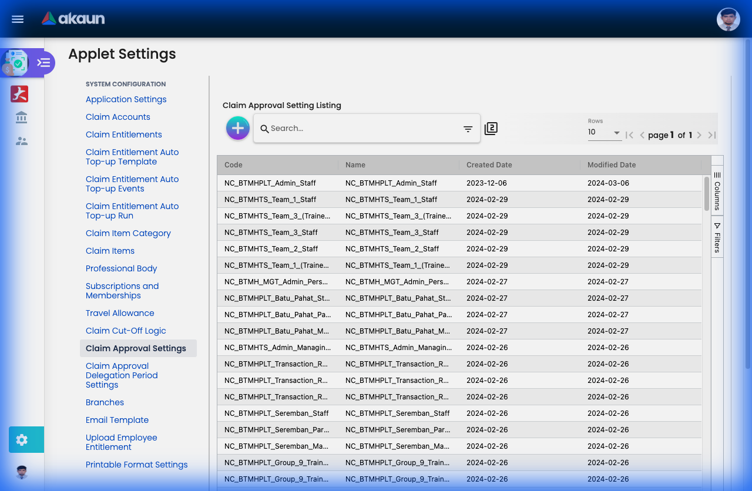Screen dimensions: 752x491
Task: Open the hamburger navigation menu
Action: click(17, 19)
